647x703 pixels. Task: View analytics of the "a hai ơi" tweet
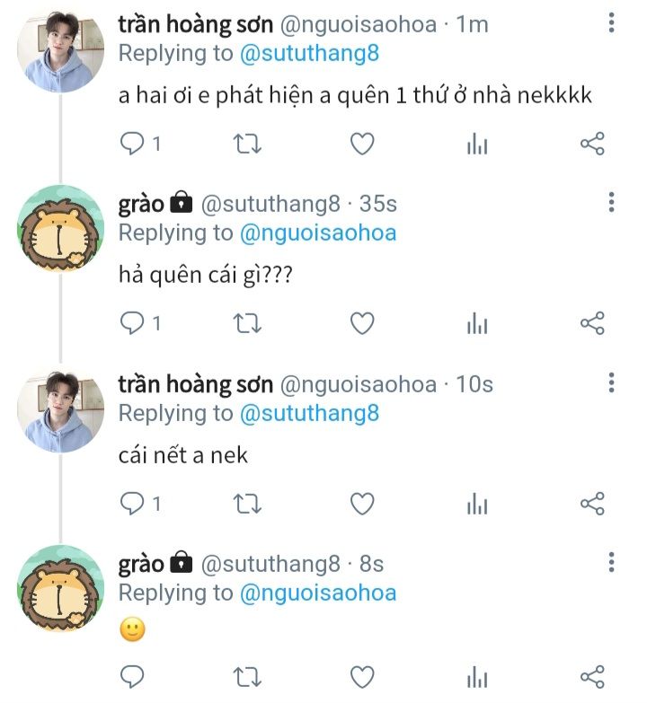click(x=477, y=144)
